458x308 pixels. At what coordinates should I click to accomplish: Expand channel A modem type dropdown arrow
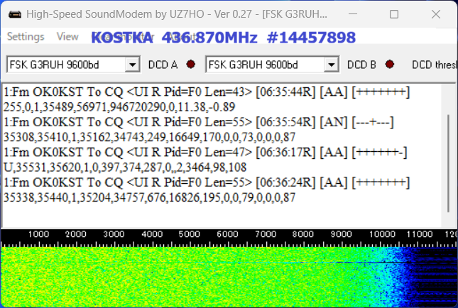pyautogui.click(x=132, y=65)
